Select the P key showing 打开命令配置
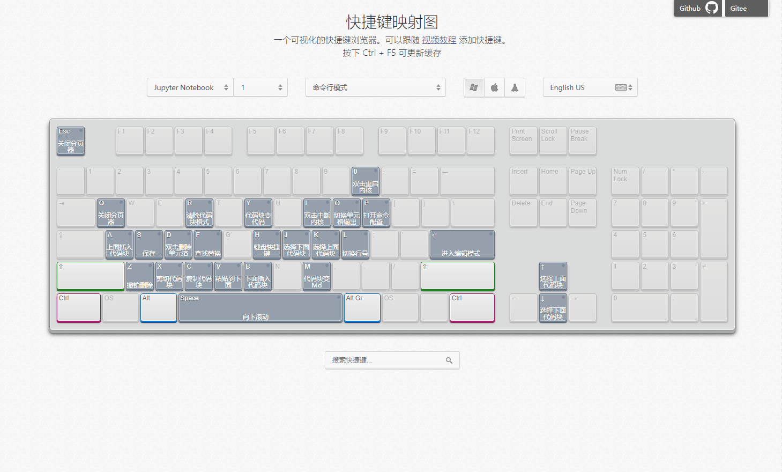This screenshot has width=782, height=472. tap(376, 213)
